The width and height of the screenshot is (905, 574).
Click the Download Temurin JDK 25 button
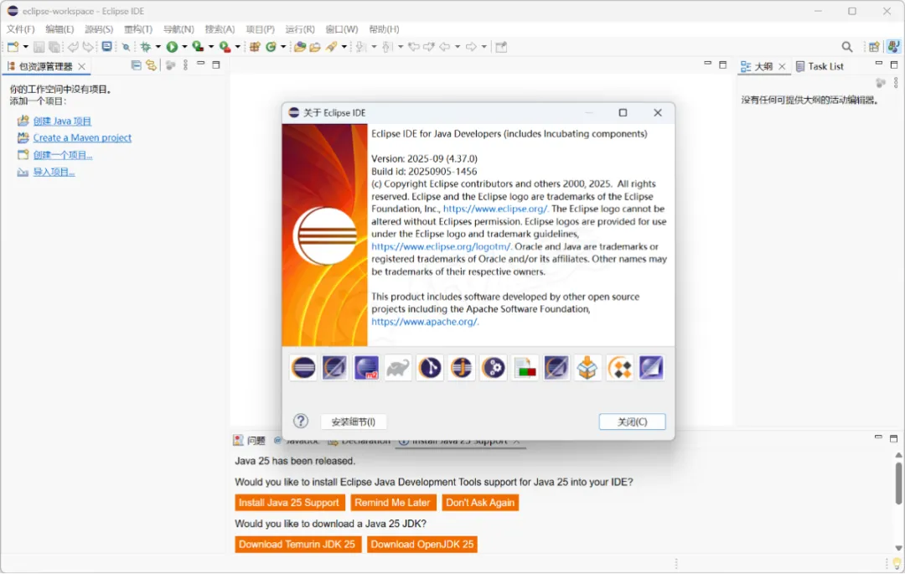click(x=297, y=544)
